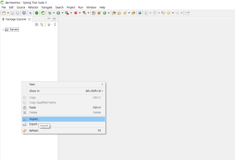Click the New Java Package icon

coord(99,13)
